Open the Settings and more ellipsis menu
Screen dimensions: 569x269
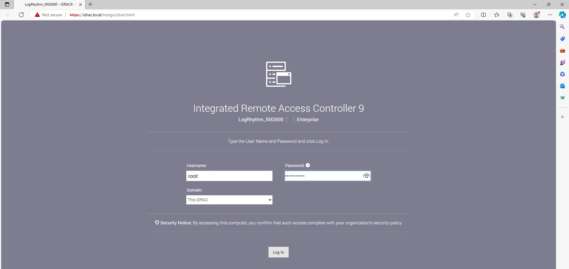click(550, 14)
